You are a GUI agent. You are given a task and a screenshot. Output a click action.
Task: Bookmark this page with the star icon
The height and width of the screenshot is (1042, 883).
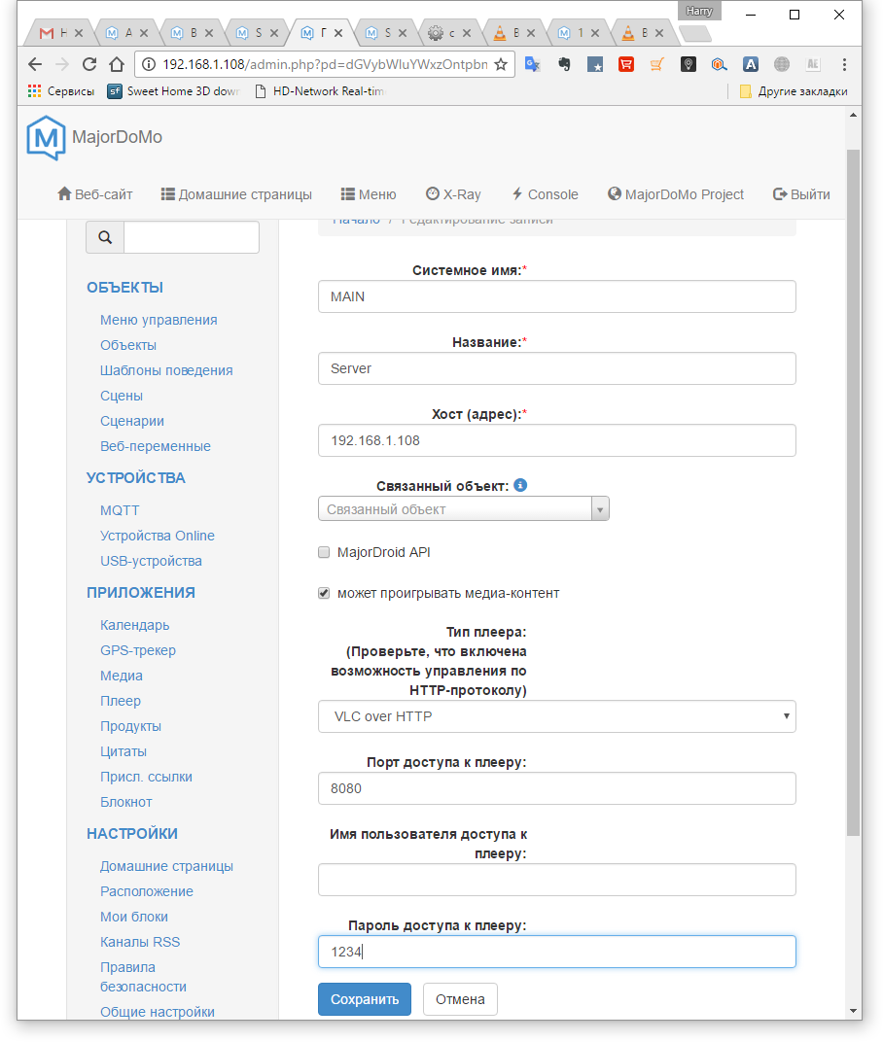[500, 64]
